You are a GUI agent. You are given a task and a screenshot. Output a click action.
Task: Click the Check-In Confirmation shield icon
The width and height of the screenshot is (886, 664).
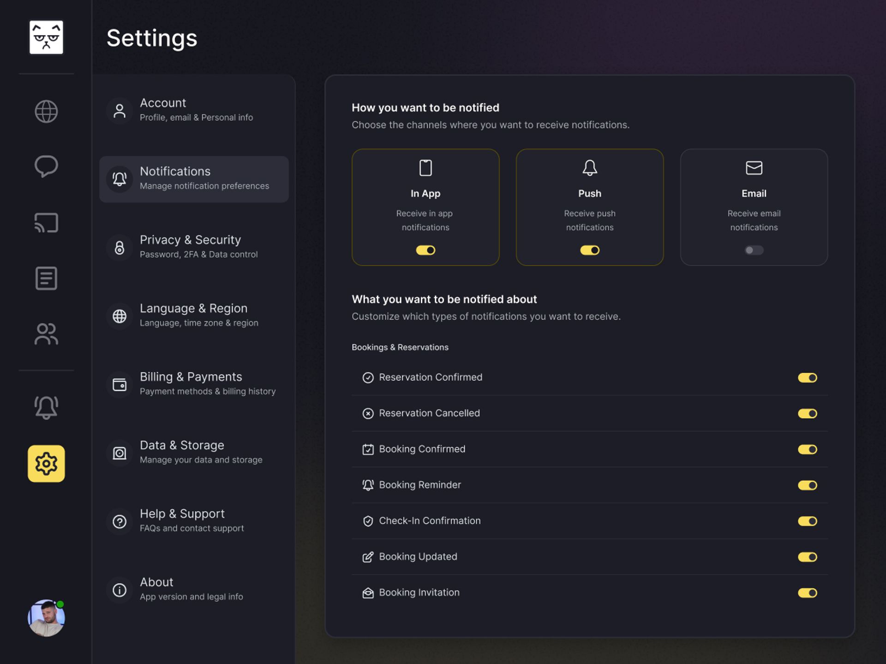(x=368, y=521)
